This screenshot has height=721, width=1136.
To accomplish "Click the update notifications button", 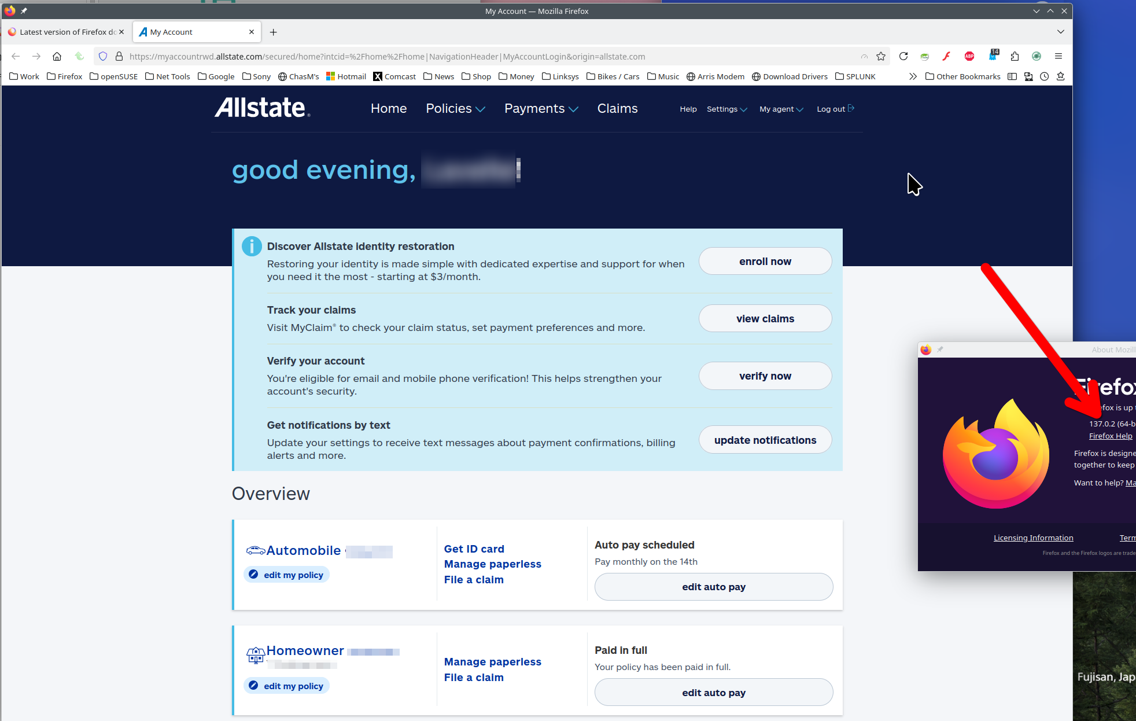I will 765,440.
